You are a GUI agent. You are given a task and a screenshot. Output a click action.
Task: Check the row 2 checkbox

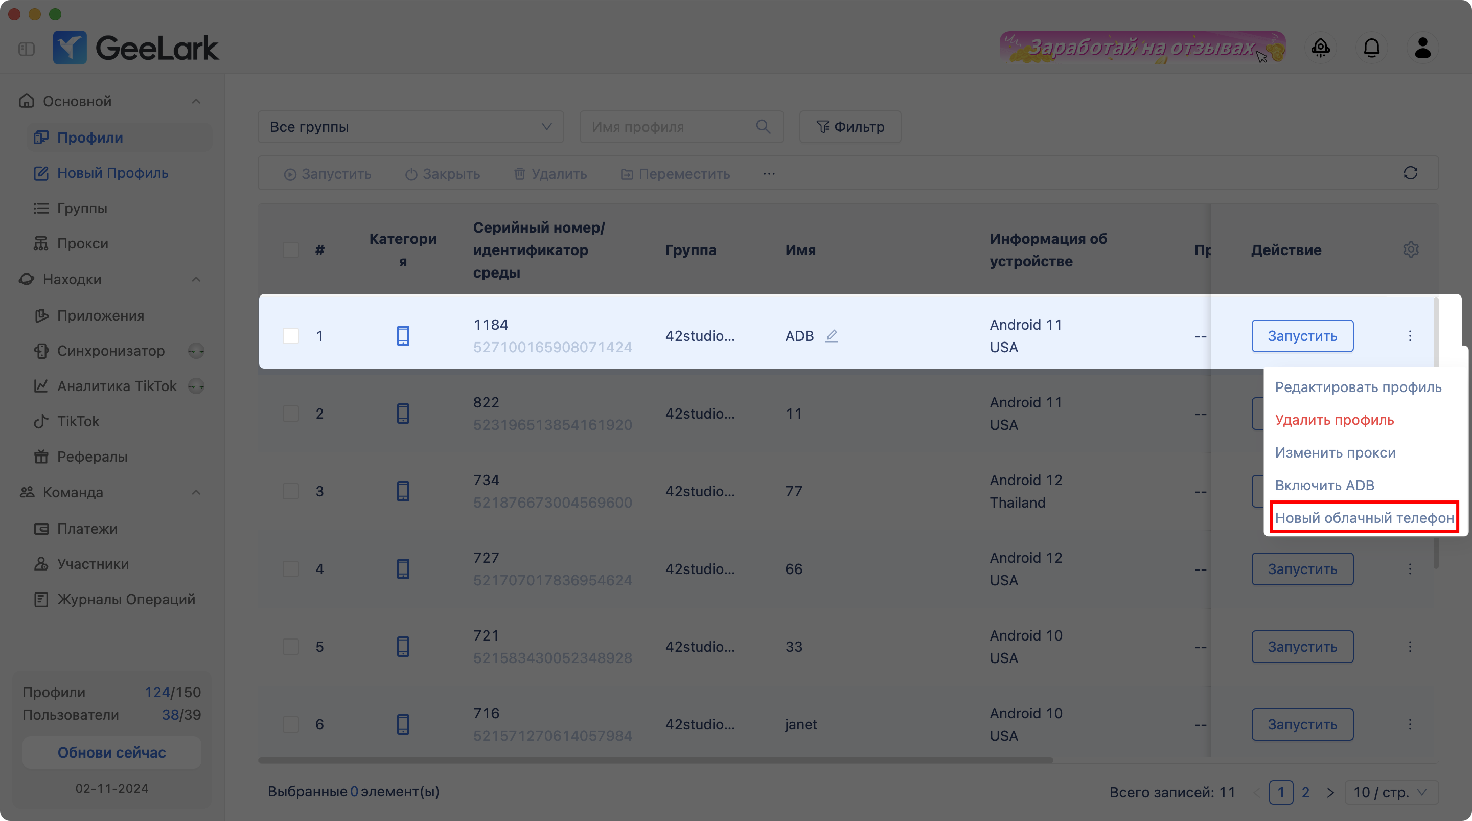click(x=291, y=414)
